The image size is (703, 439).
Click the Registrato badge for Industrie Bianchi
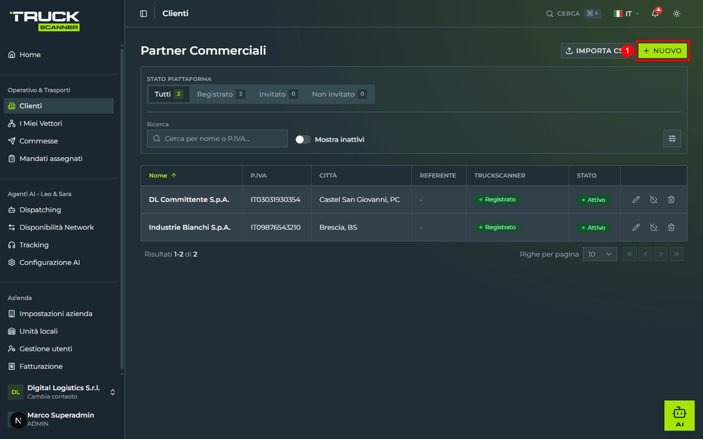point(497,227)
